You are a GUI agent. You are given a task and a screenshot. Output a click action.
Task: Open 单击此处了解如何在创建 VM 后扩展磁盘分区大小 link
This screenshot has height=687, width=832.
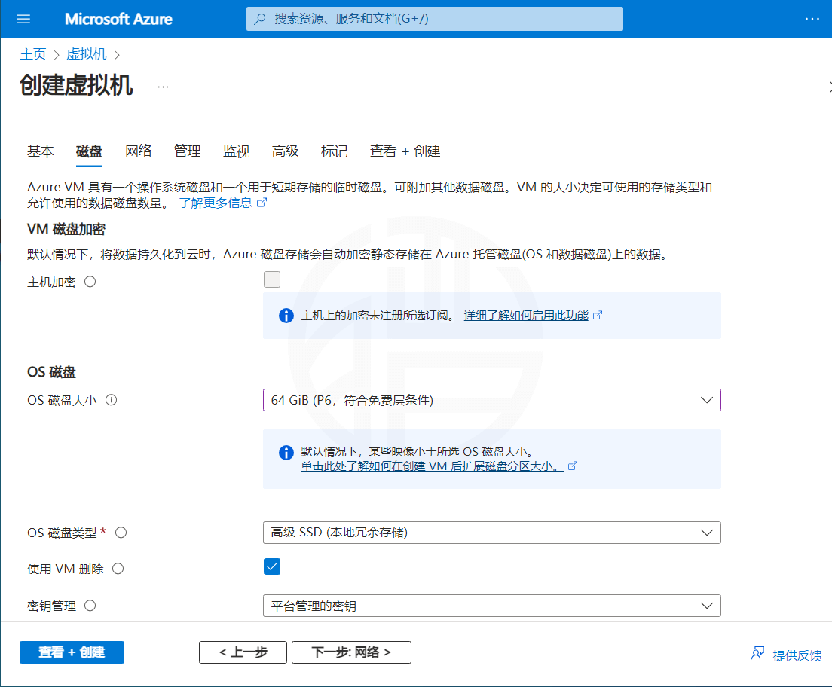tap(433, 466)
